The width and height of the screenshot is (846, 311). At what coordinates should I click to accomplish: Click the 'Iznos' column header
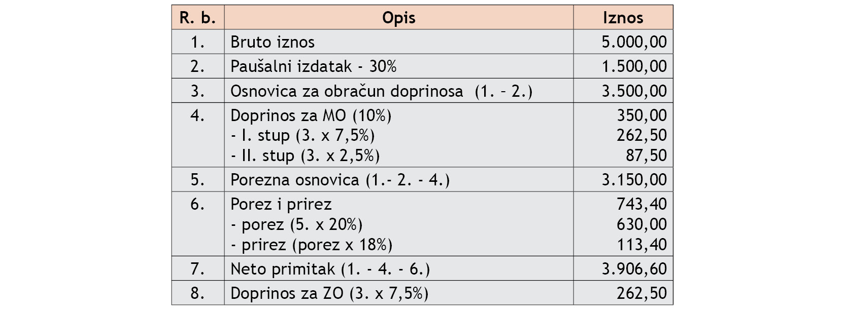click(623, 18)
